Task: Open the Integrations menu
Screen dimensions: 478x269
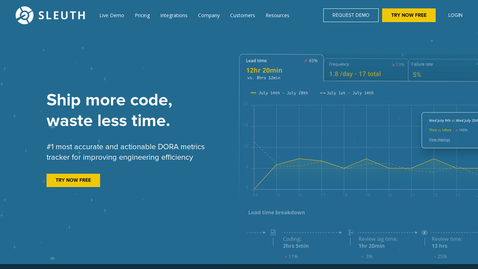Action: click(x=174, y=15)
